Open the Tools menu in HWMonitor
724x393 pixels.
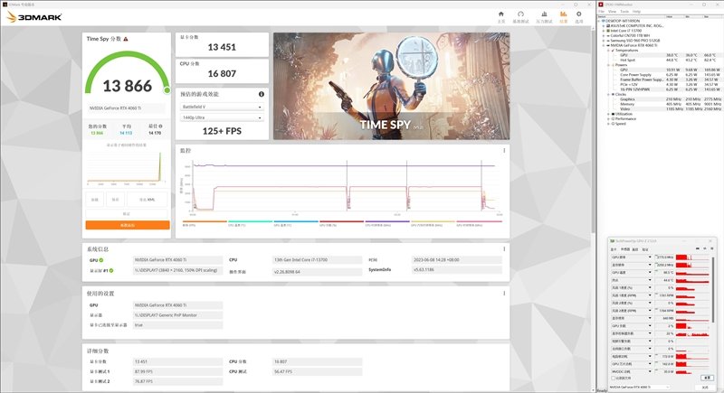click(x=624, y=12)
